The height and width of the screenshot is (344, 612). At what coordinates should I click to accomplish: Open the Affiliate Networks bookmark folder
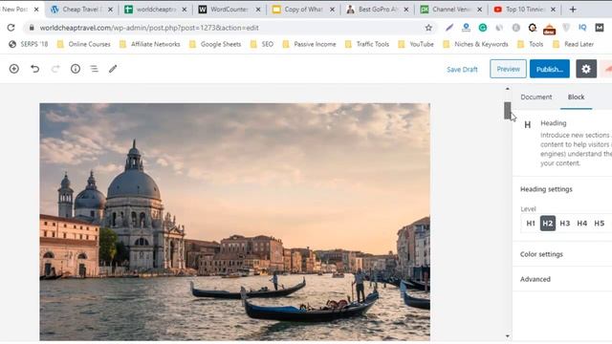coord(150,44)
